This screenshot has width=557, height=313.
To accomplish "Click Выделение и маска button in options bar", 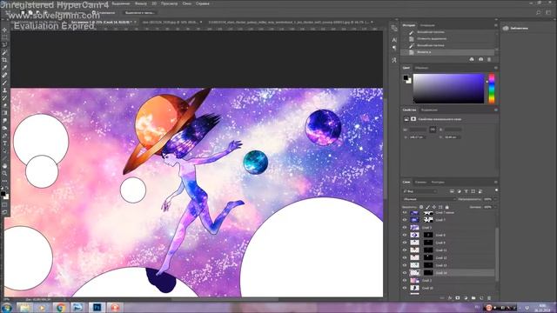I will click(140, 13).
